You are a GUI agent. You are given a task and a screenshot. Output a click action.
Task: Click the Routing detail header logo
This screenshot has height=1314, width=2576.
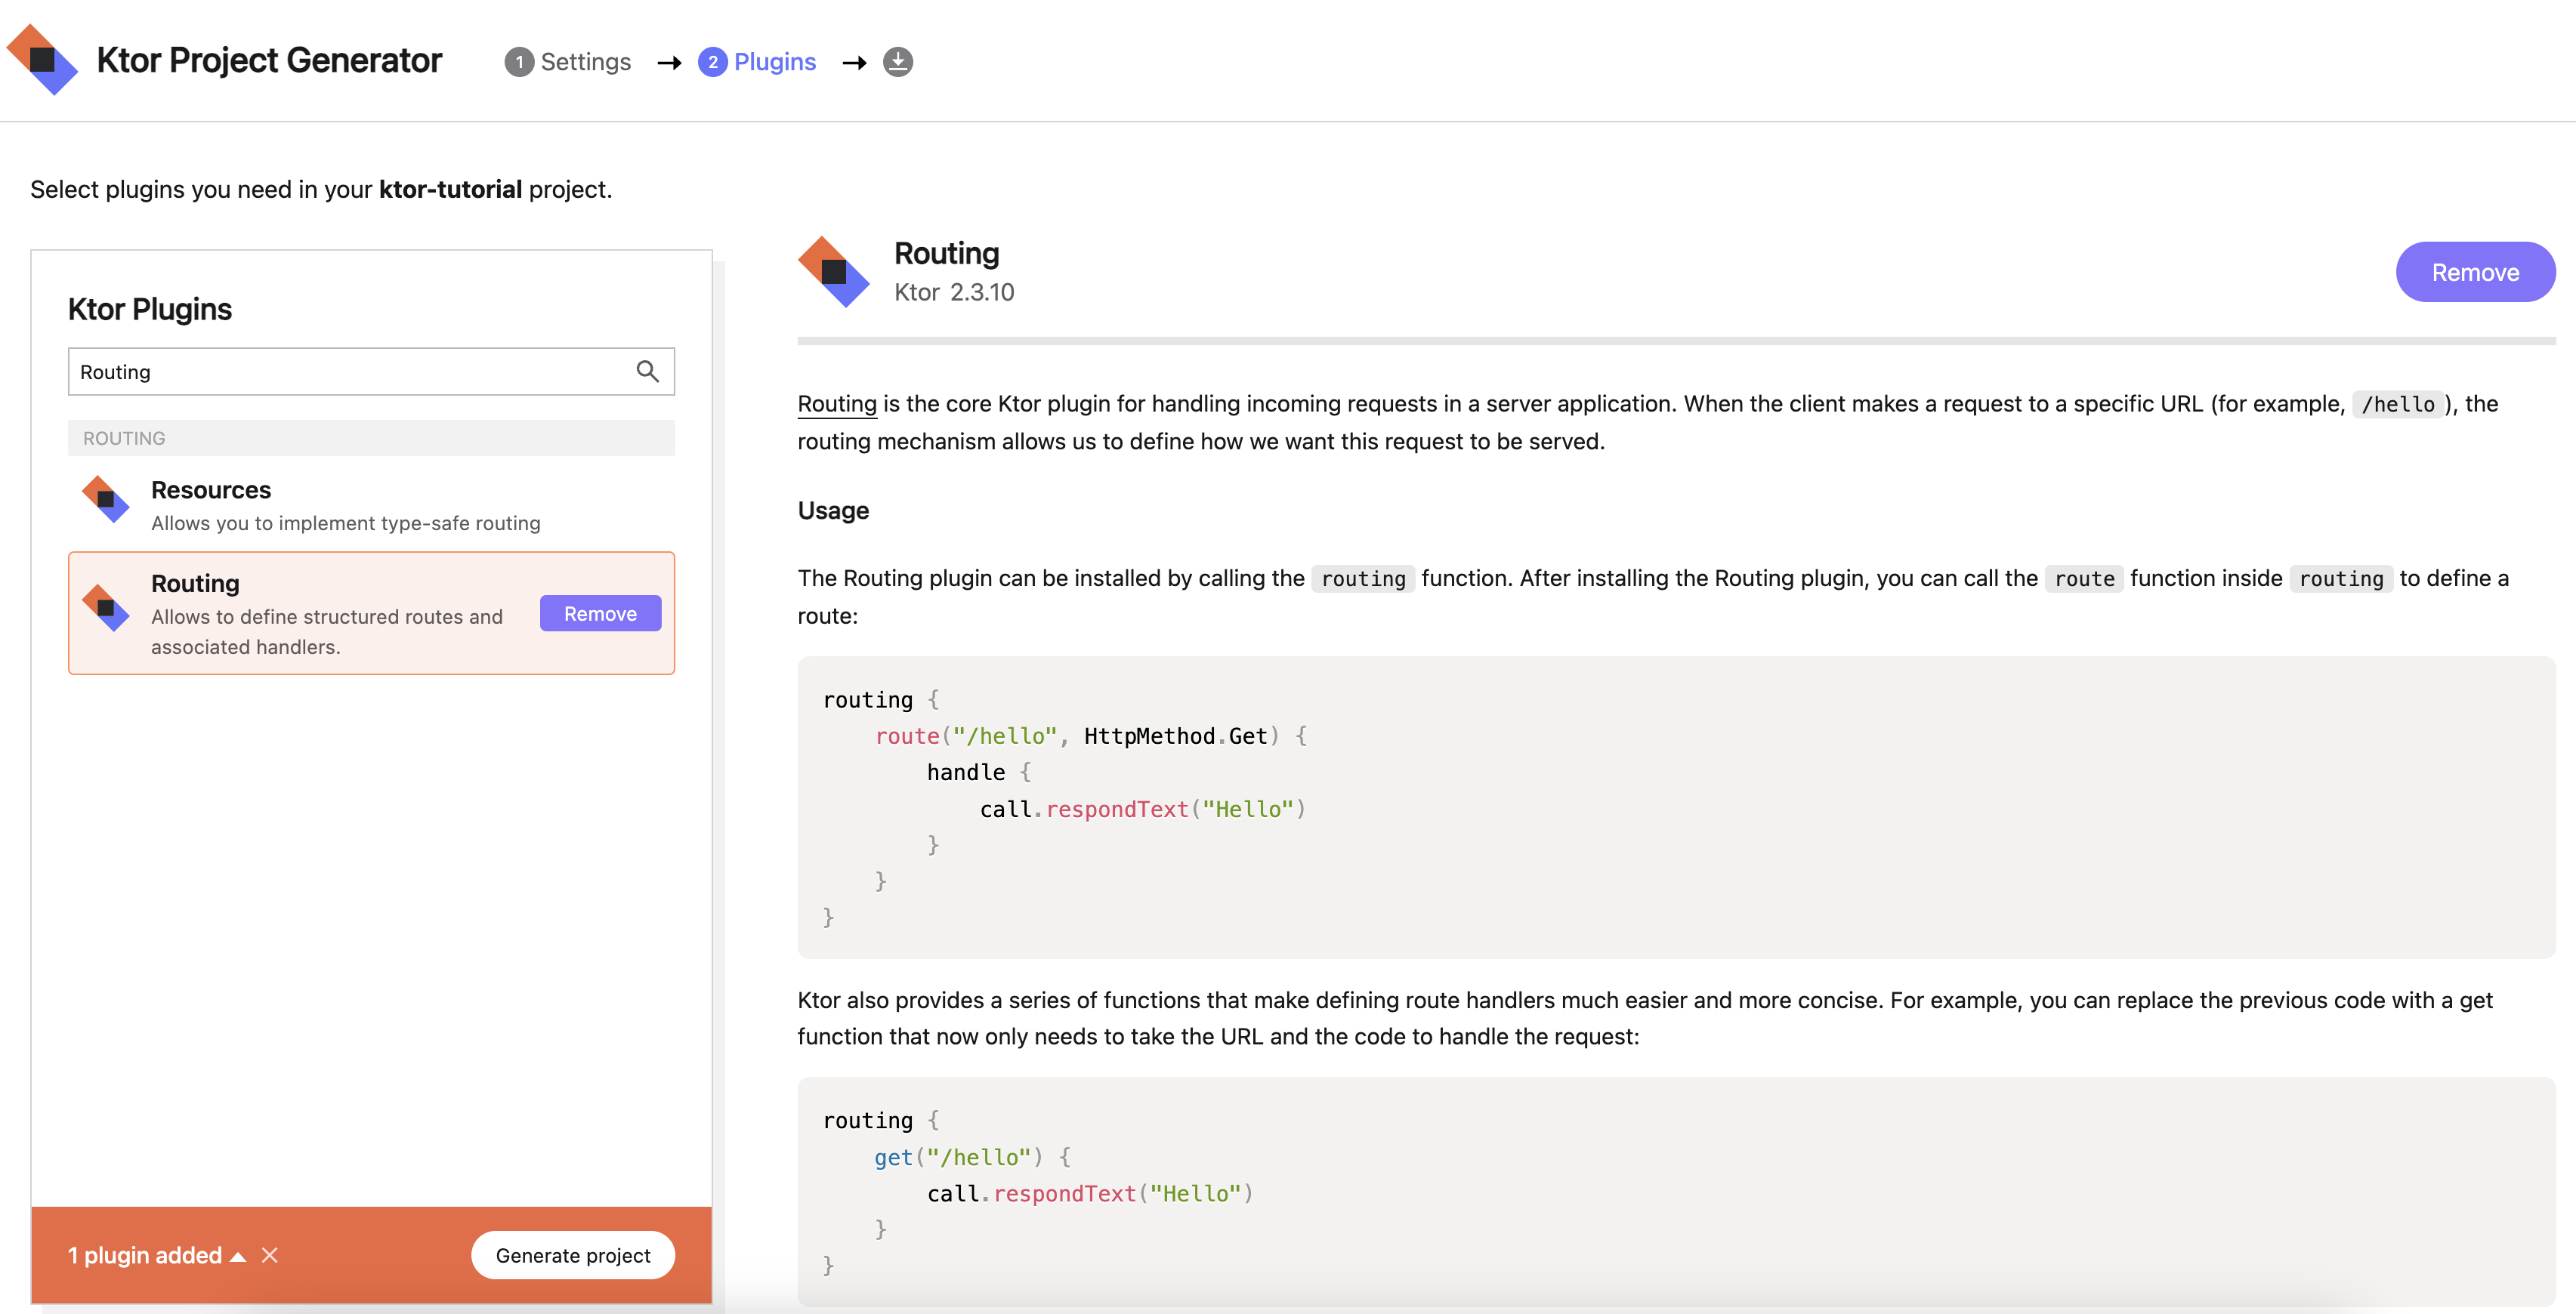pyautogui.click(x=833, y=271)
